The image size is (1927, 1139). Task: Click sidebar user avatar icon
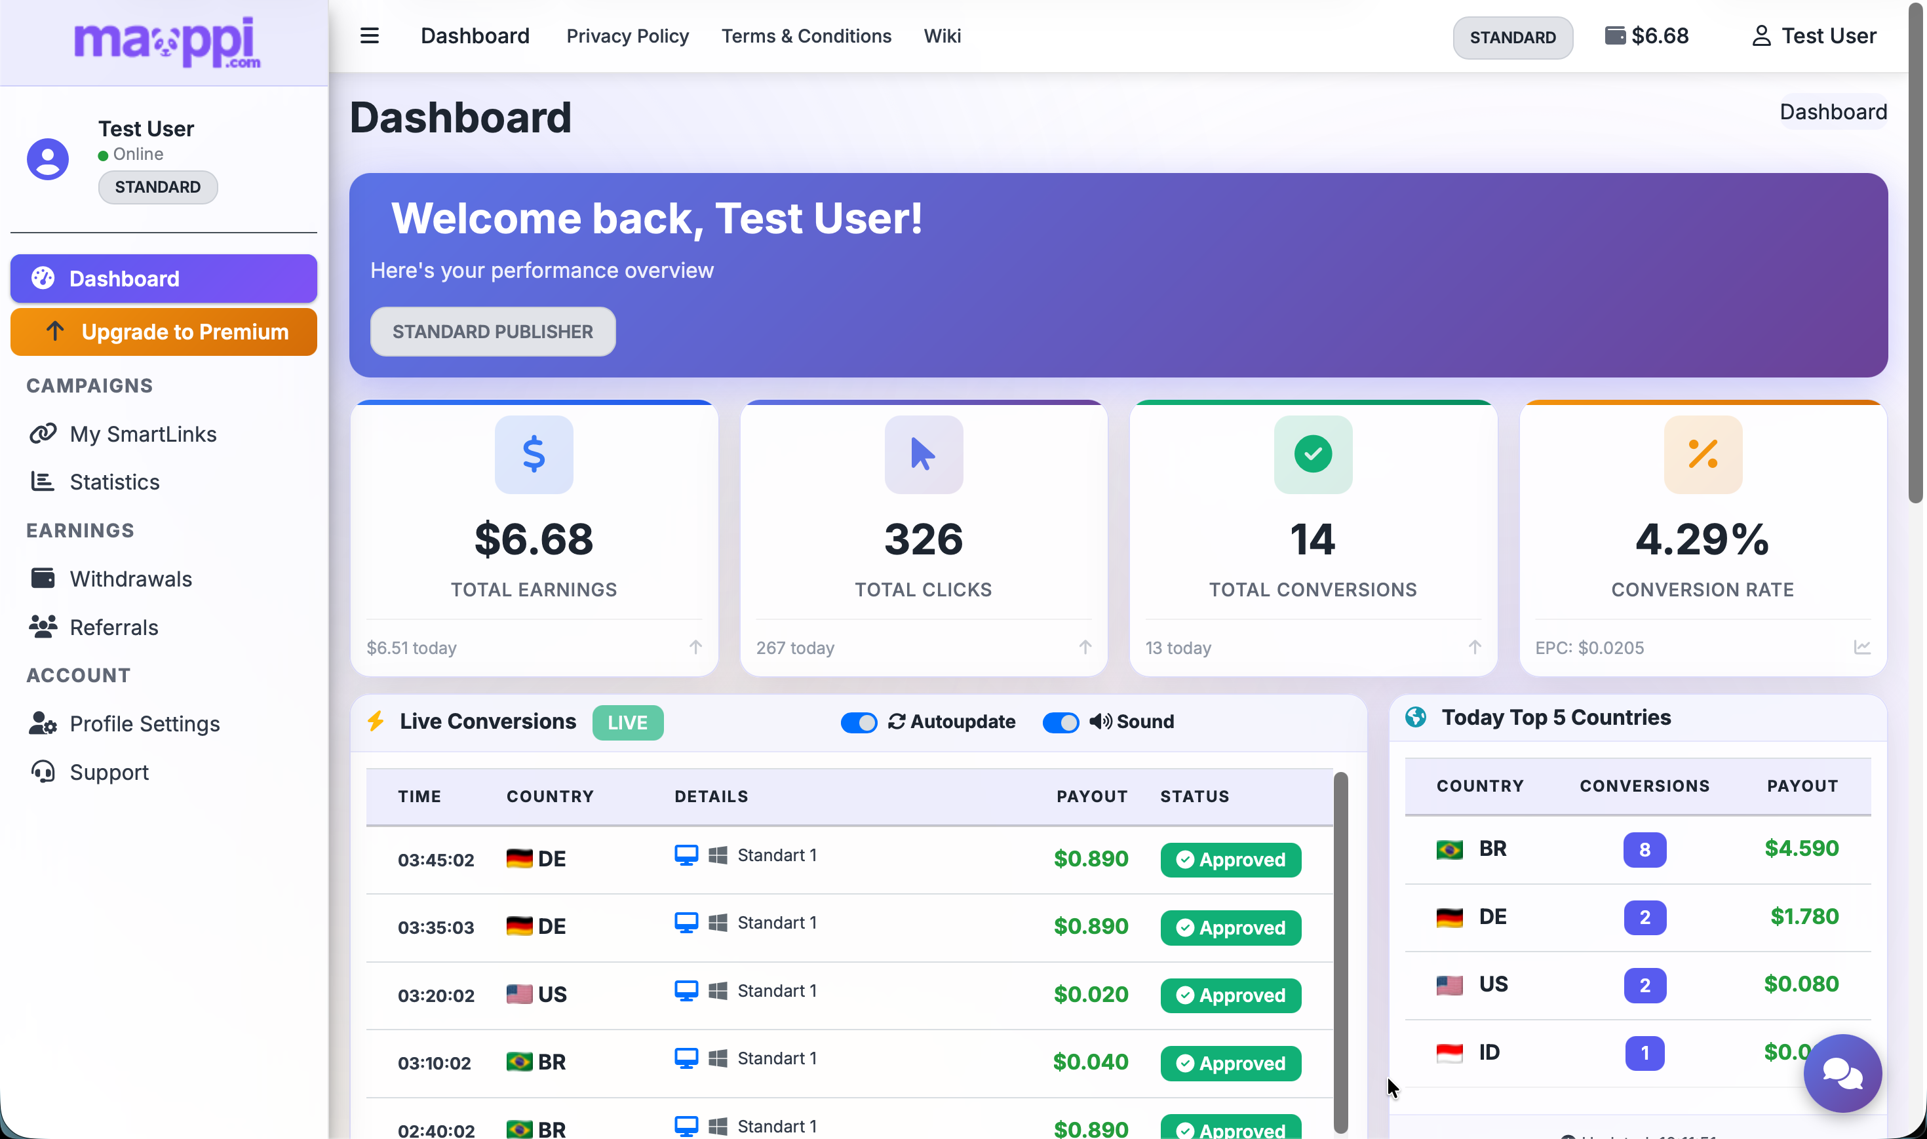click(x=48, y=159)
